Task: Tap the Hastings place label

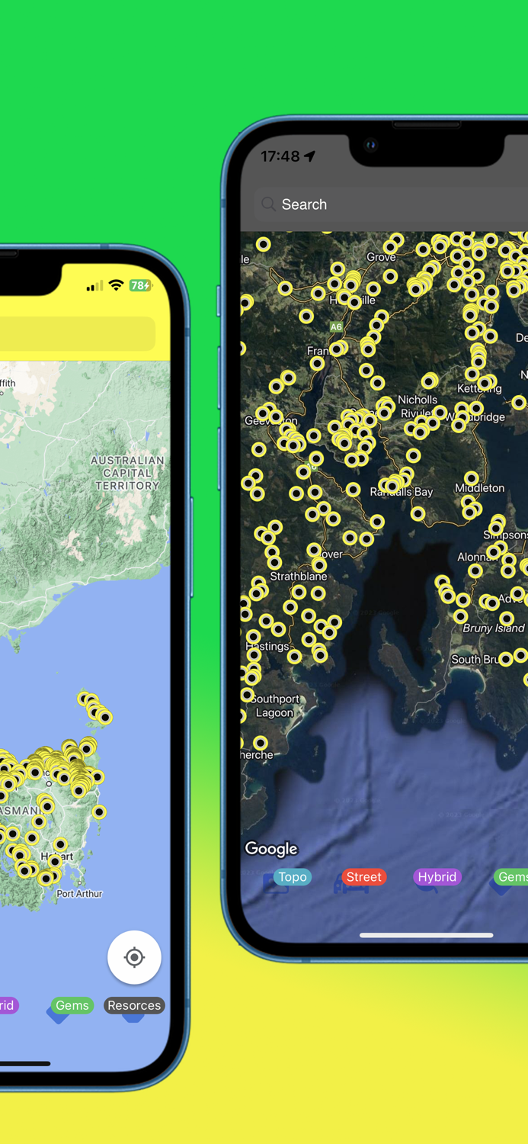Action: (x=267, y=646)
